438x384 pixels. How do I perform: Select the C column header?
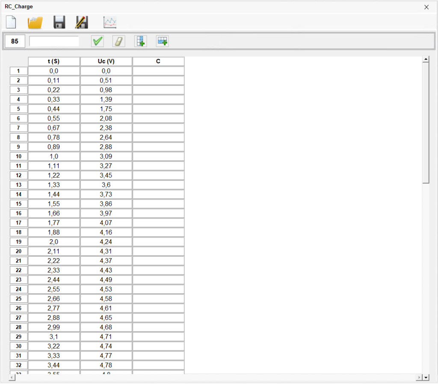158,62
